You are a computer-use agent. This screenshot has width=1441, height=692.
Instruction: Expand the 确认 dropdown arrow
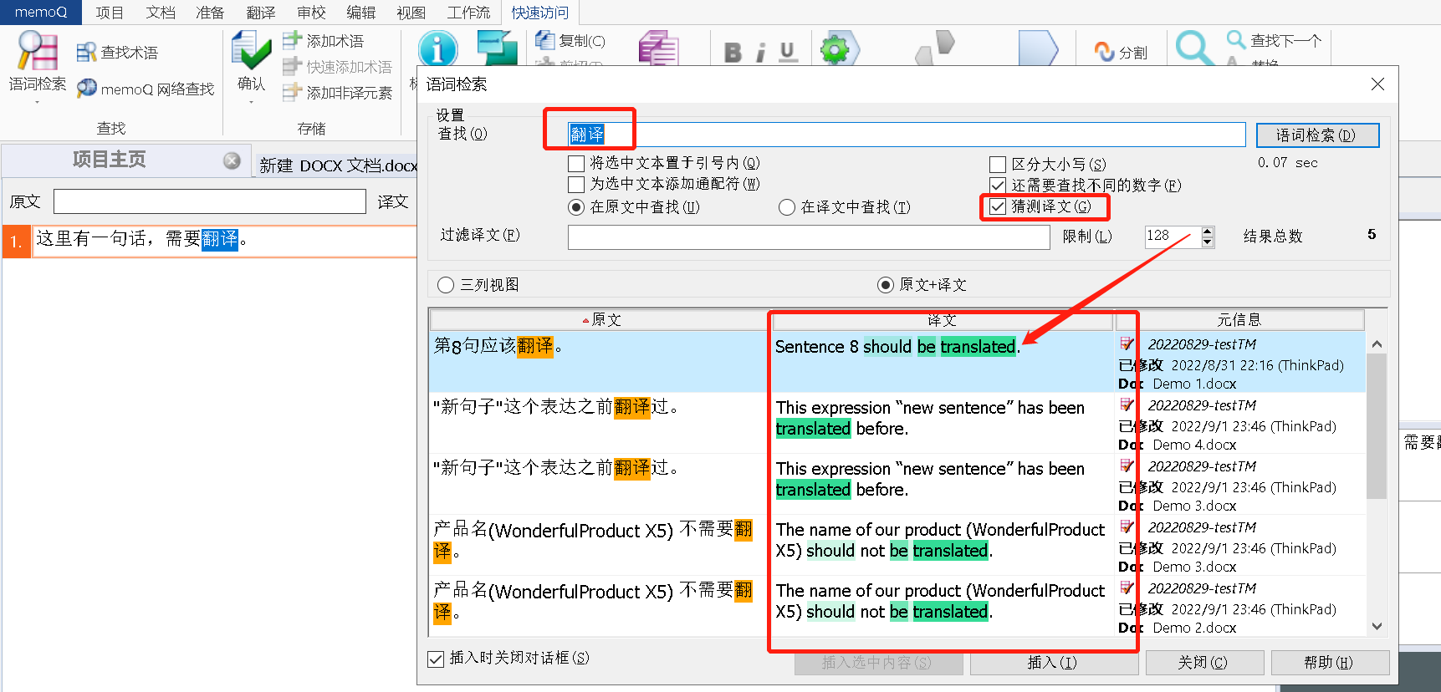(x=251, y=103)
